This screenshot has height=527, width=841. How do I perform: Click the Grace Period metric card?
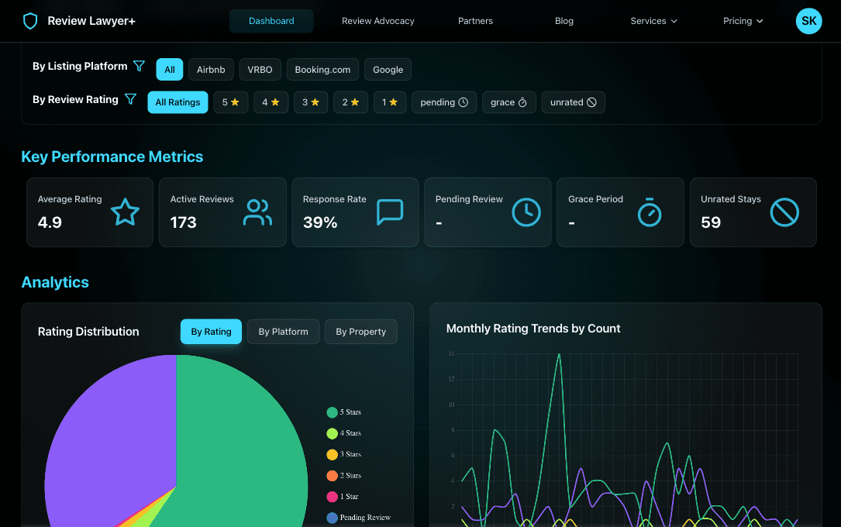[620, 212]
